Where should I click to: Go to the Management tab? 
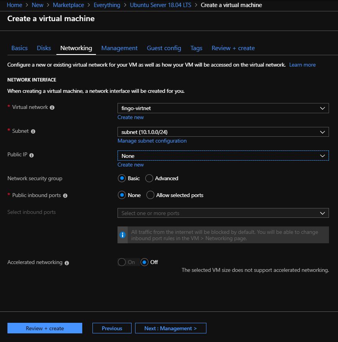click(119, 48)
